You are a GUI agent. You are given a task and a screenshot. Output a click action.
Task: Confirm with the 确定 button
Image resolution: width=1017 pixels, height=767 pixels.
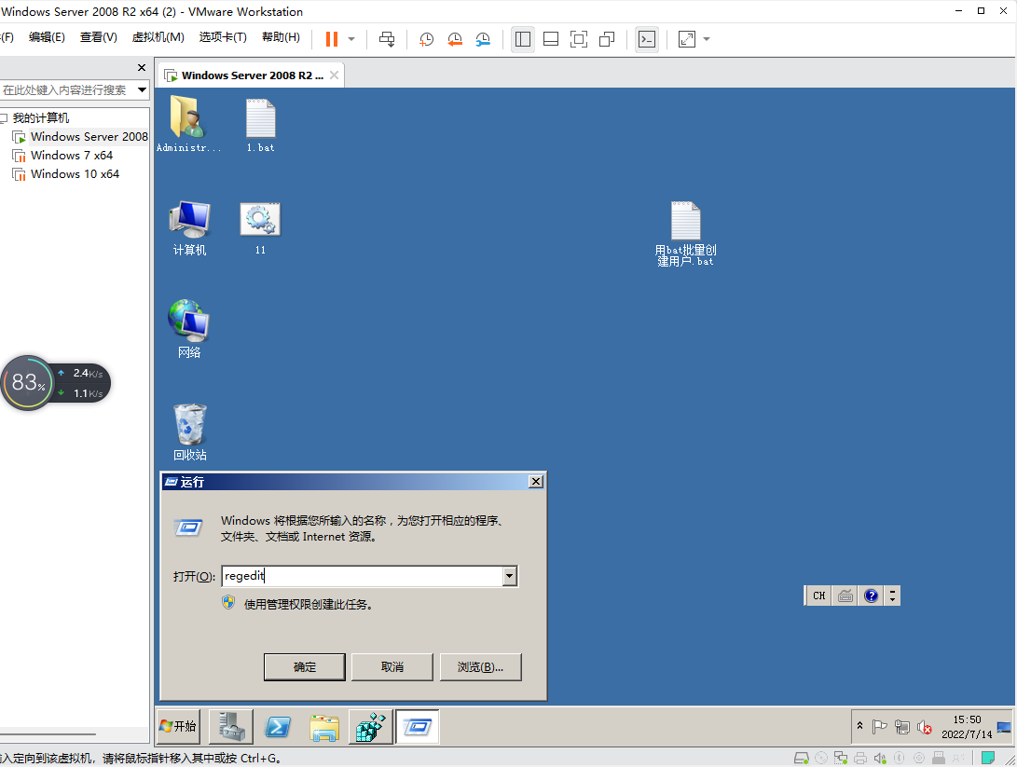coord(304,666)
